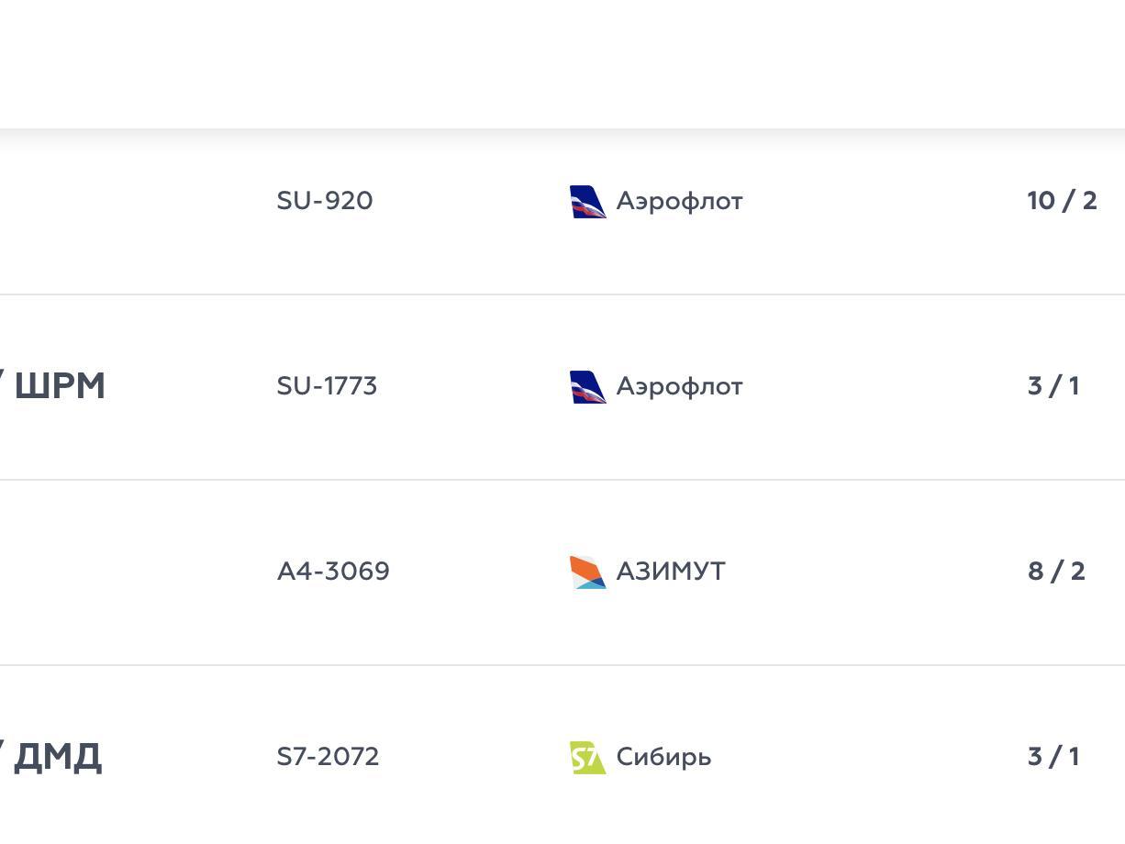Viewport: 1125px width, 844px height.
Task: Click the green S7 Сибирь logo
Action: 587,758
